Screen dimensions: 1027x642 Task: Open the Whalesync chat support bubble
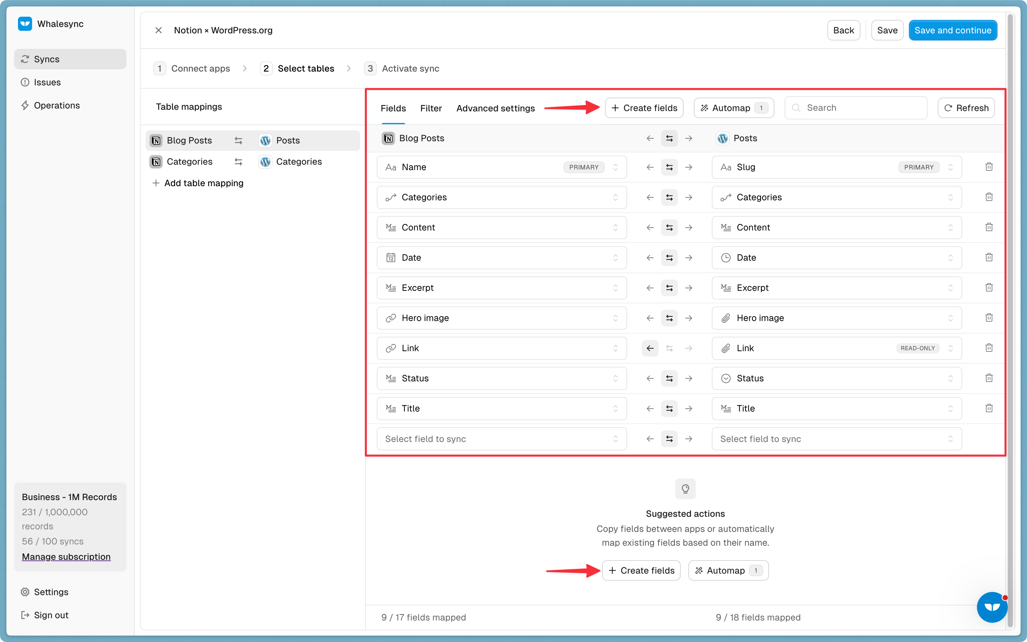point(992,607)
